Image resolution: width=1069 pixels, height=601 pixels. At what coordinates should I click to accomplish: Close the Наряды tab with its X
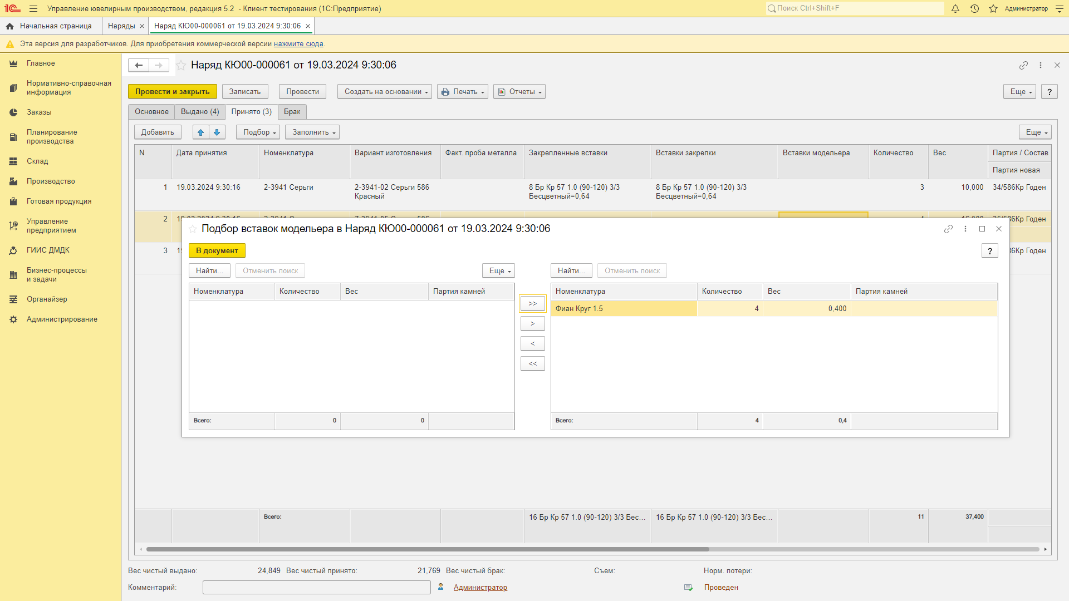(x=142, y=26)
